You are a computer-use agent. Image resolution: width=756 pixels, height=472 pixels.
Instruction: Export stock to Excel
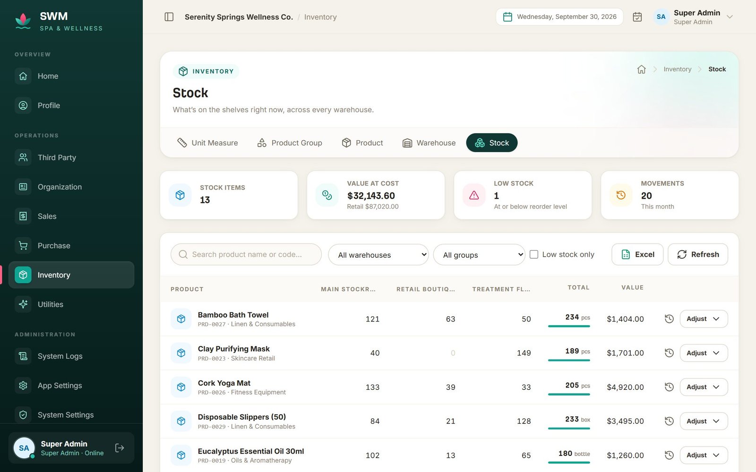(637, 254)
